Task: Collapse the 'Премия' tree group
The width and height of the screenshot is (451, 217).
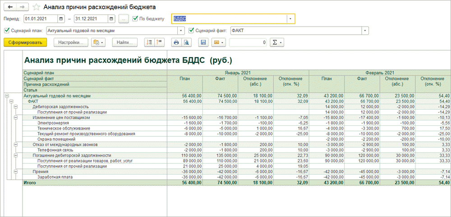Action: 15,171
